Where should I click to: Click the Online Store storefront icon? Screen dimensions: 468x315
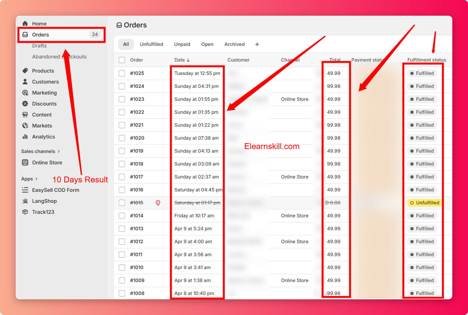coord(25,163)
